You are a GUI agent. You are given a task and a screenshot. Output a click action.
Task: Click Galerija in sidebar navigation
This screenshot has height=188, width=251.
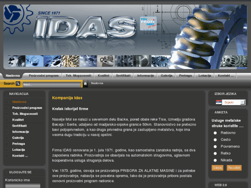point(18,138)
